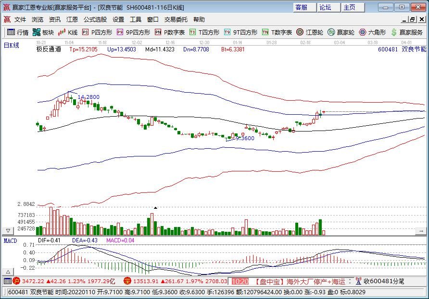Click the Dn=8.7708 value

[196, 49]
